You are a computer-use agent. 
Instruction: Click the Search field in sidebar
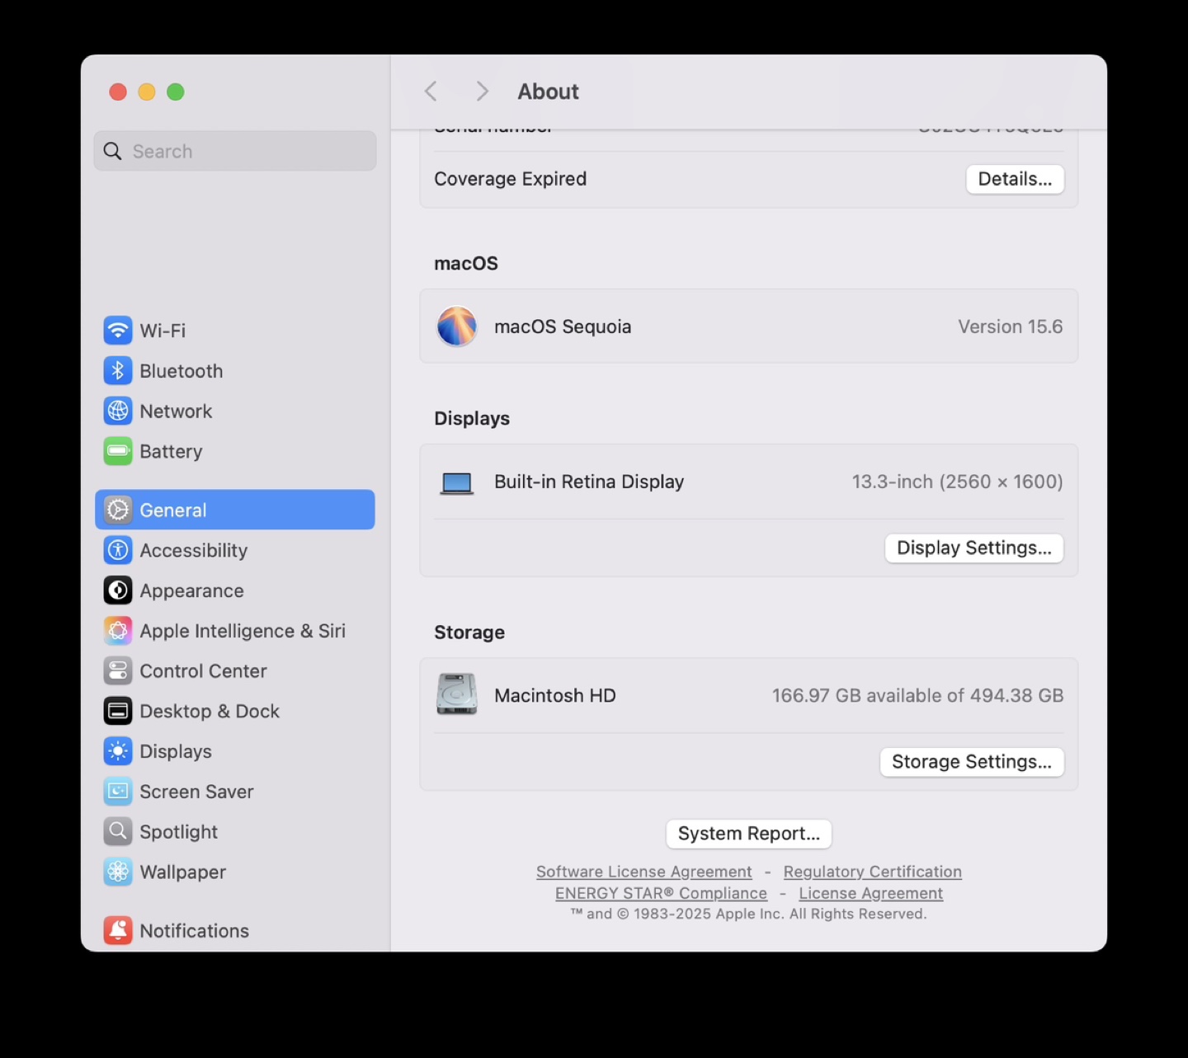coord(235,152)
